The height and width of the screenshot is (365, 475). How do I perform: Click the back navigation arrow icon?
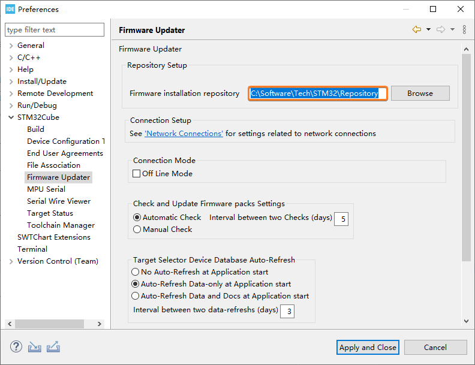[417, 29]
